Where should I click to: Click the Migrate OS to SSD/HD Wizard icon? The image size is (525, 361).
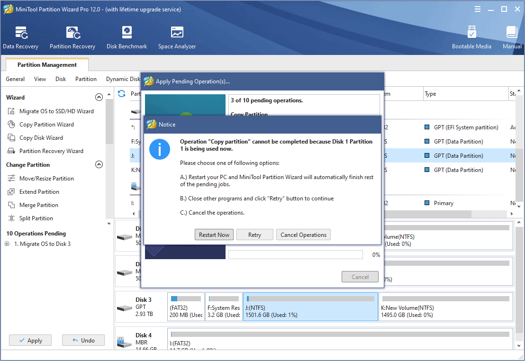click(11, 111)
